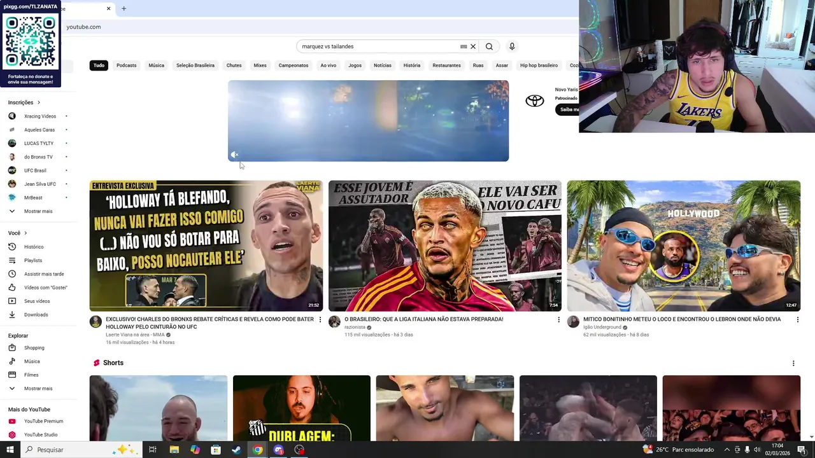815x458 pixels.
Task: Open Seus vídeos
Action: (37, 301)
